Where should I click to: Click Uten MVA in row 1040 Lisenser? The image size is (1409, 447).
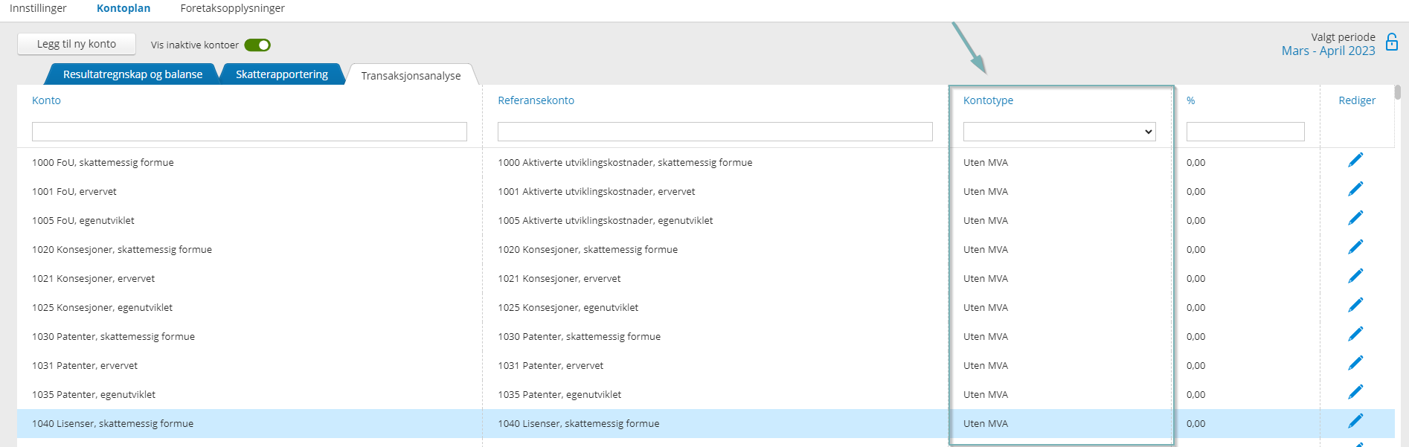986,423
